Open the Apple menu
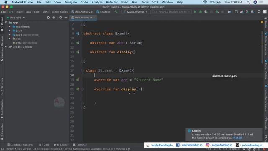Image resolution: width=268 pixels, height=151 pixels. pos(5,2)
